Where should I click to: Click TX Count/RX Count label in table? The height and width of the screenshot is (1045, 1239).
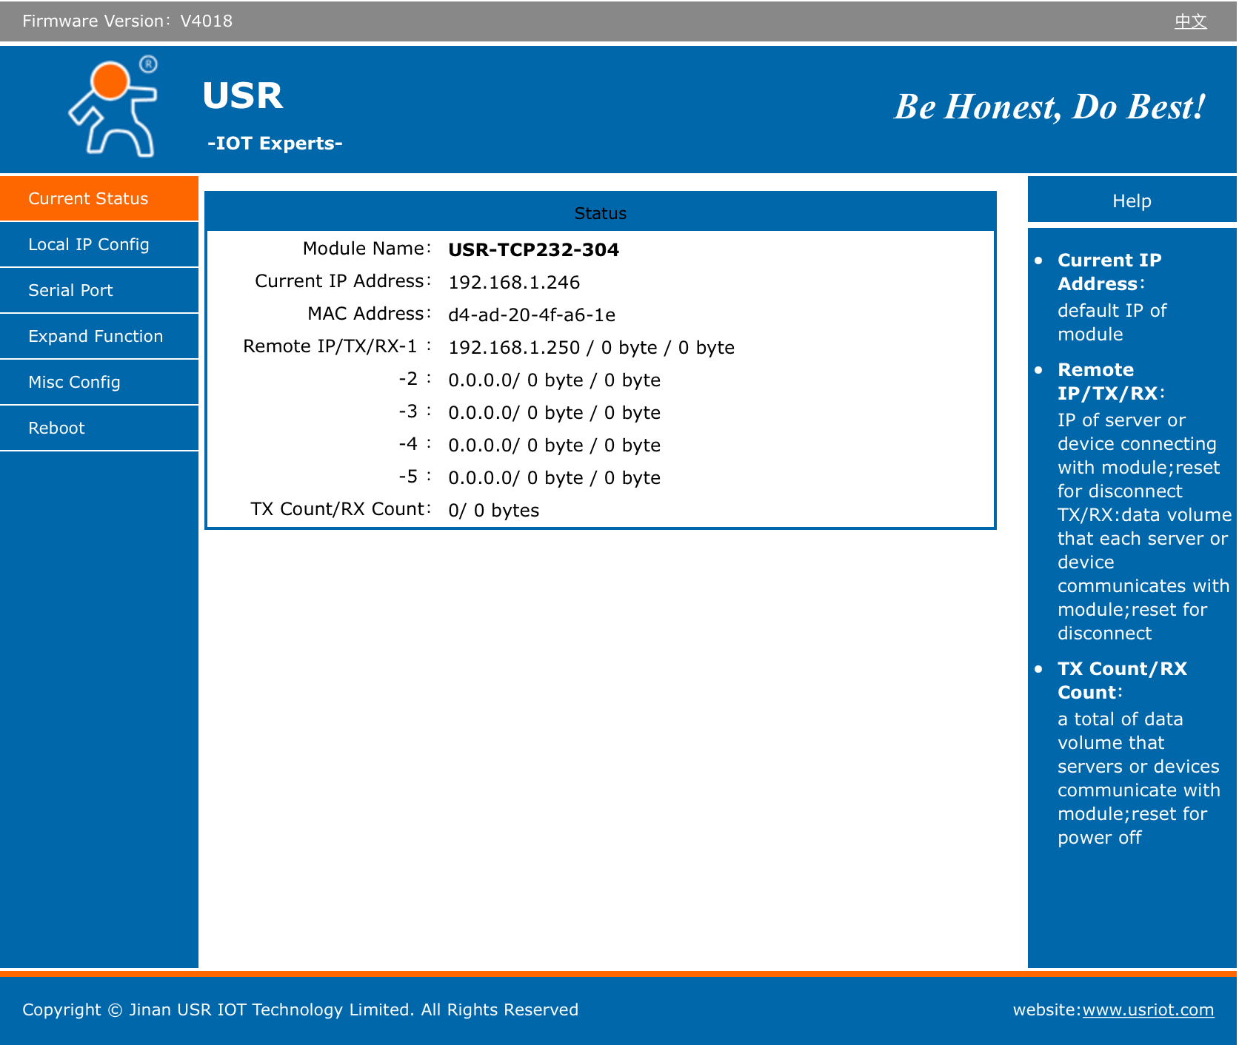pyautogui.click(x=341, y=509)
